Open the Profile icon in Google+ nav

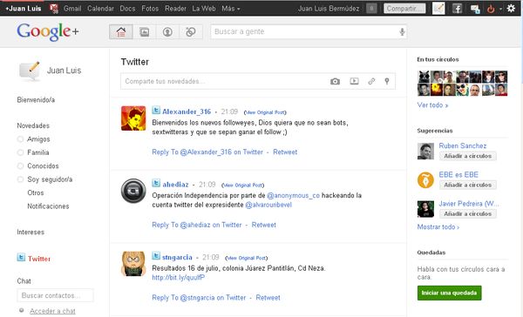[x=167, y=32]
